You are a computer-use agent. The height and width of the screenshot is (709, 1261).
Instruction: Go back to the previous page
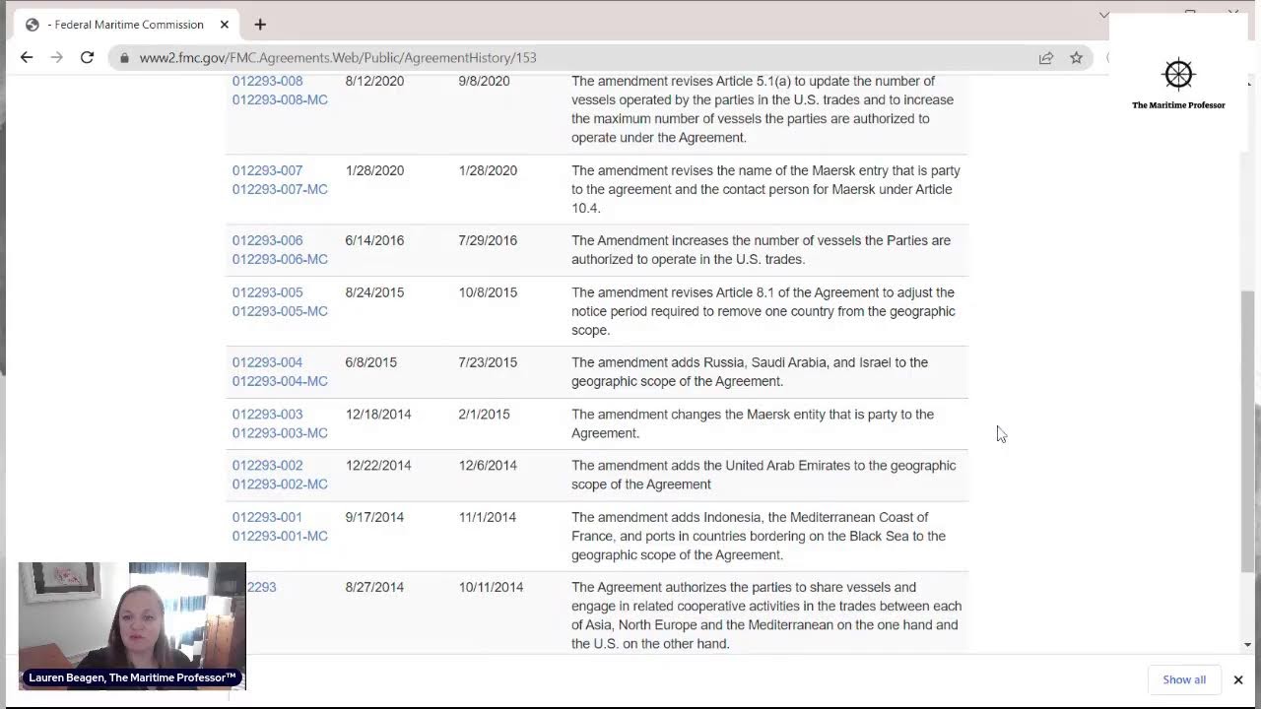coord(27,57)
